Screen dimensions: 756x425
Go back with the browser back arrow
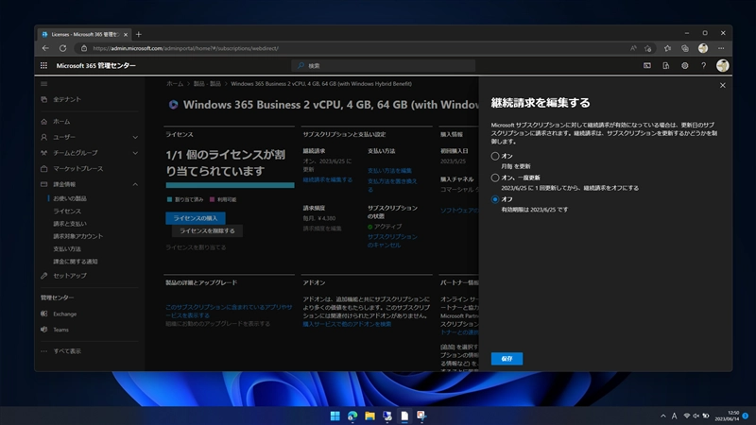45,48
